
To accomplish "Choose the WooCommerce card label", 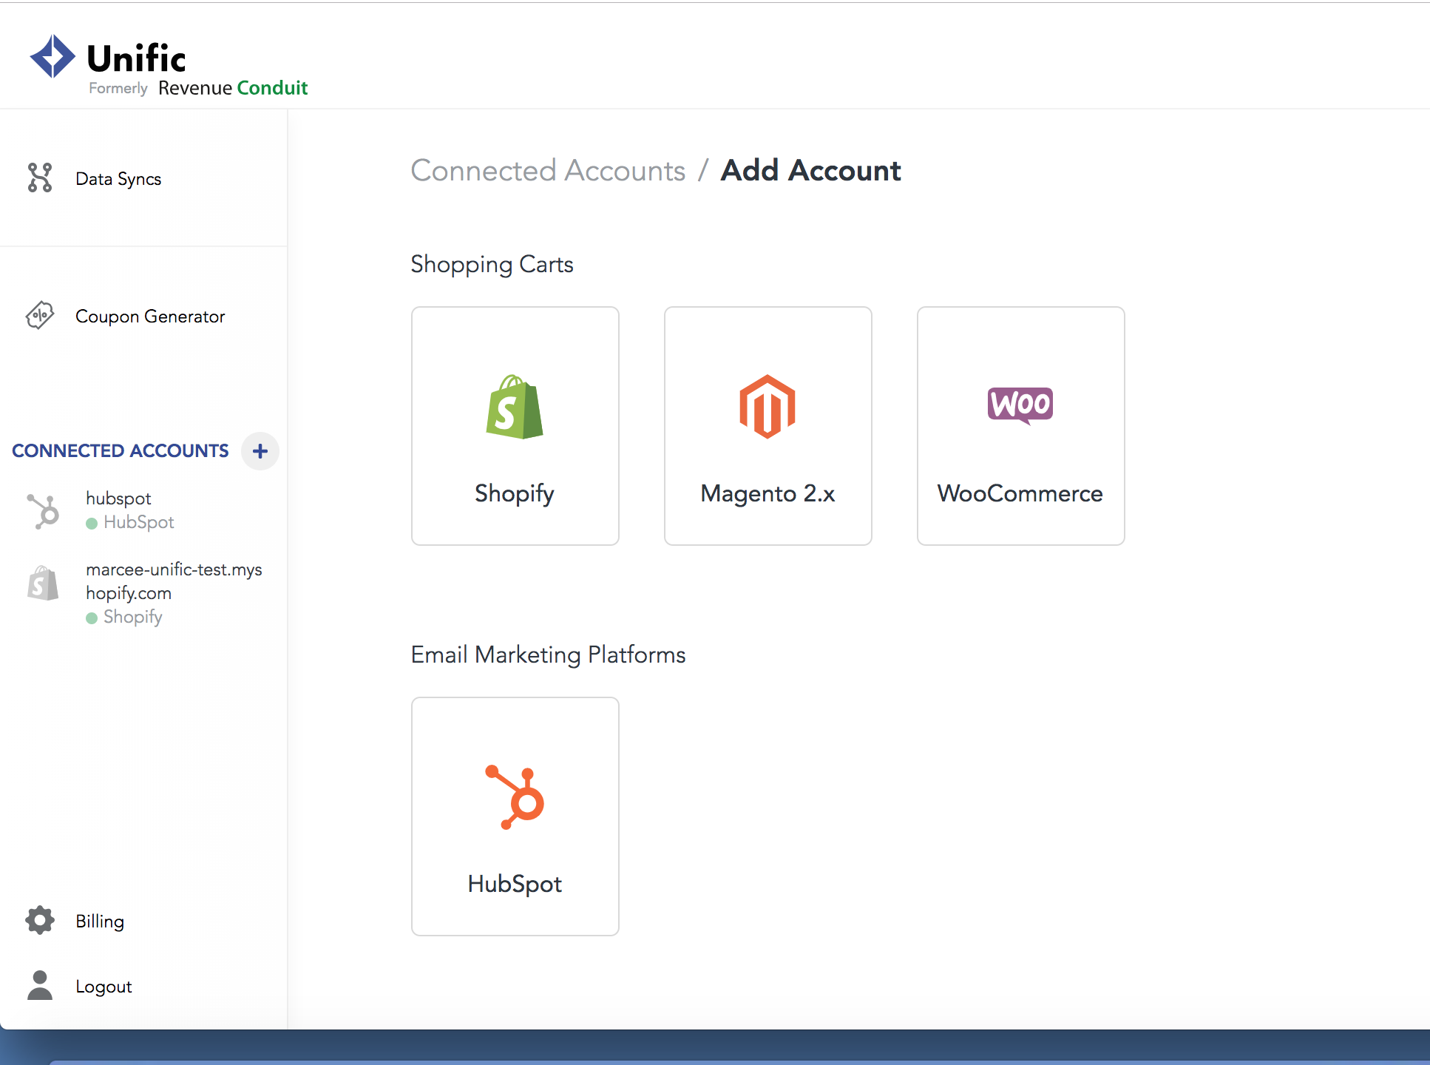I will [x=1020, y=493].
